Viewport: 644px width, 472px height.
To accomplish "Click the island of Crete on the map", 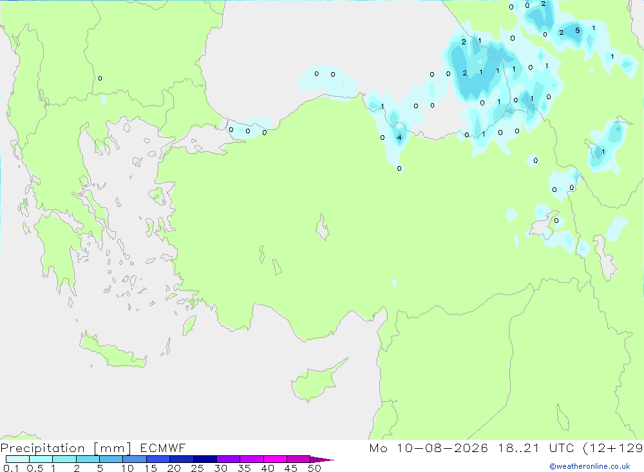I will click(113, 350).
